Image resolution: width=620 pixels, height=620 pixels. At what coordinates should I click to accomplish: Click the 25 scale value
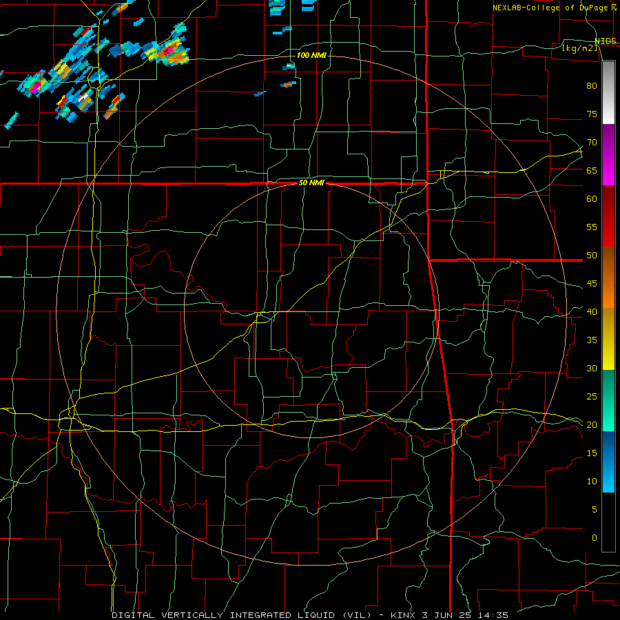(592, 397)
